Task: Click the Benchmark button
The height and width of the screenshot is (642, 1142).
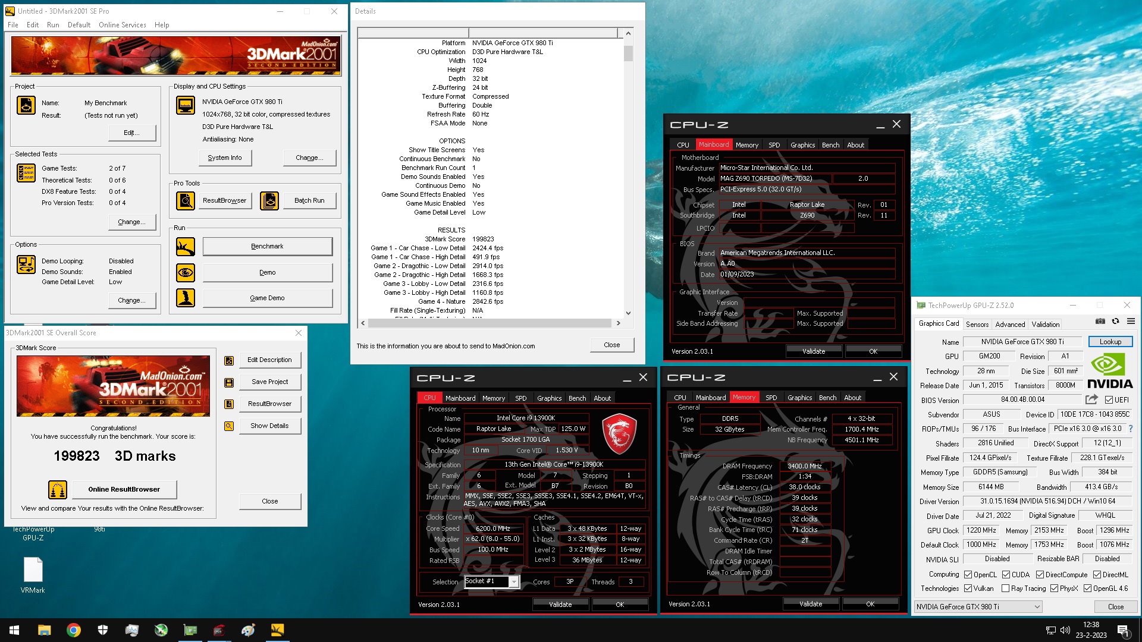Action: (268, 247)
